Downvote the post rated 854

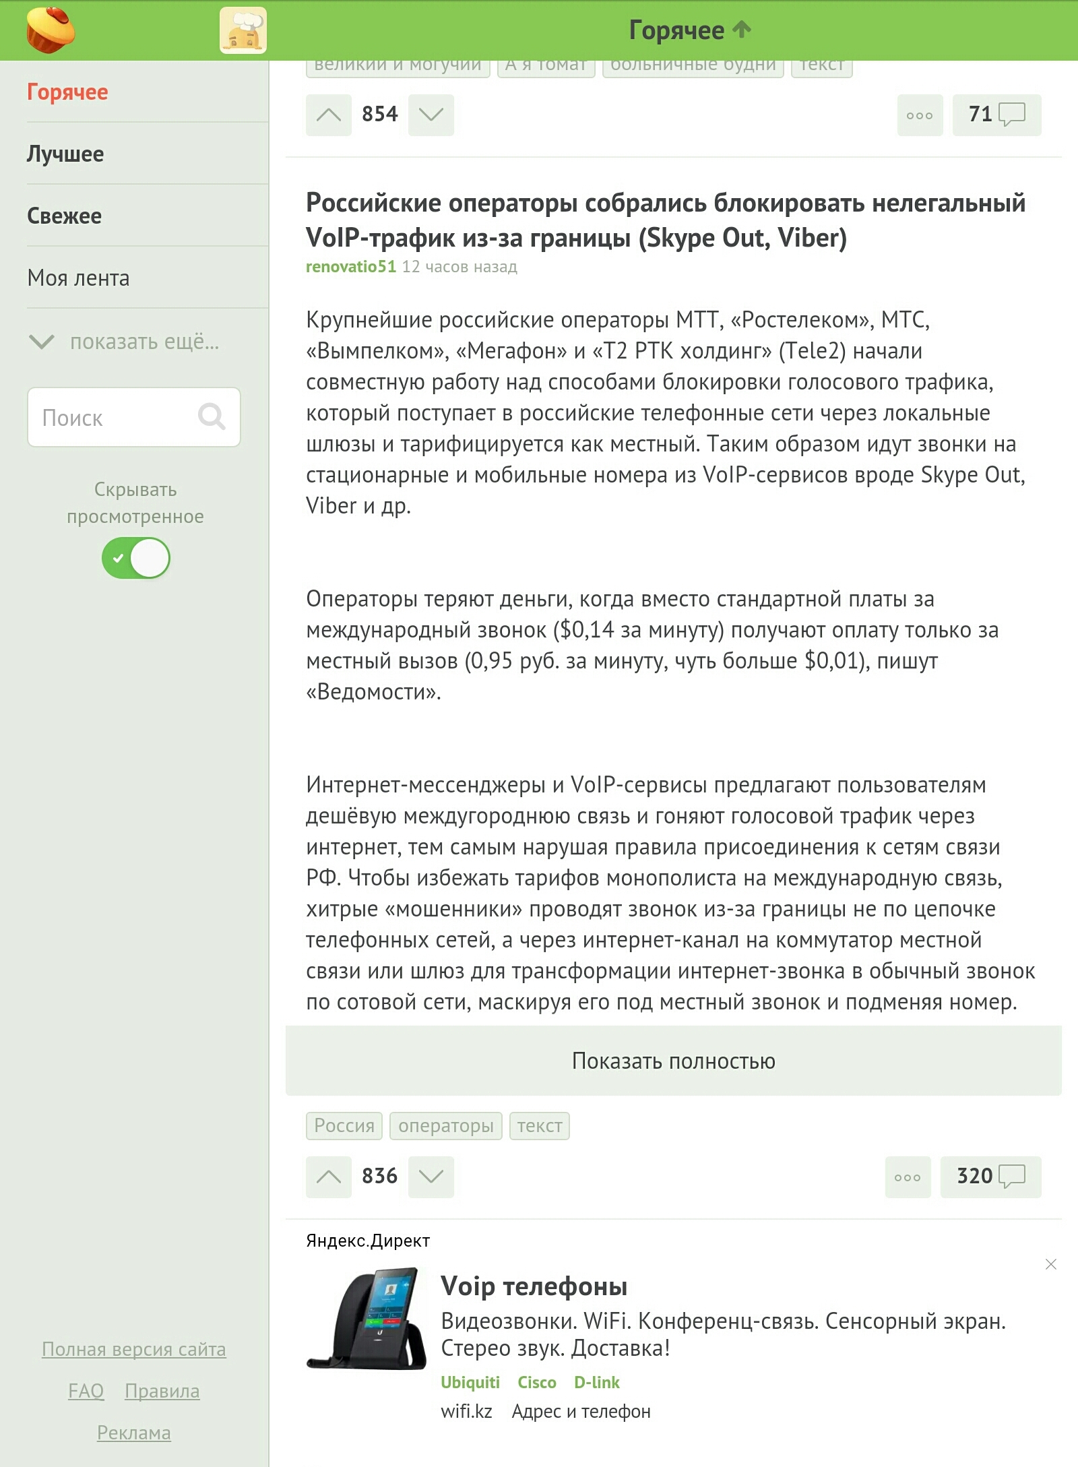pyautogui.click(x=431, y=115)
